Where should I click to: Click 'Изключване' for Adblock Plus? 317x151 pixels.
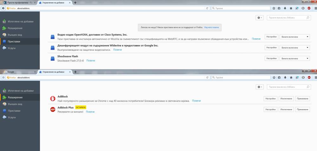click(286, 109)
